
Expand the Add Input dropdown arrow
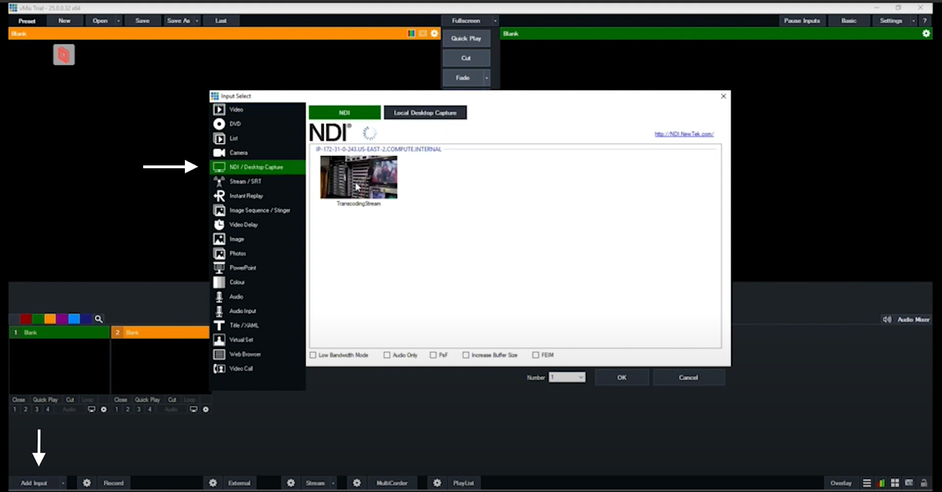(x=63, y=483)
